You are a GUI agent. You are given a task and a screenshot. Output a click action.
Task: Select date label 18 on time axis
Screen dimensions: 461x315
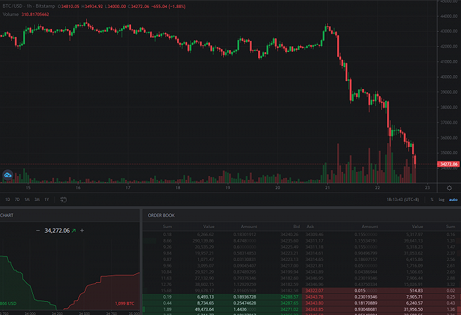tap(178, 188)
